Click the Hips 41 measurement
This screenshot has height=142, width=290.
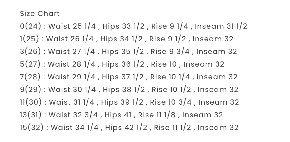[x=119, y=115]
